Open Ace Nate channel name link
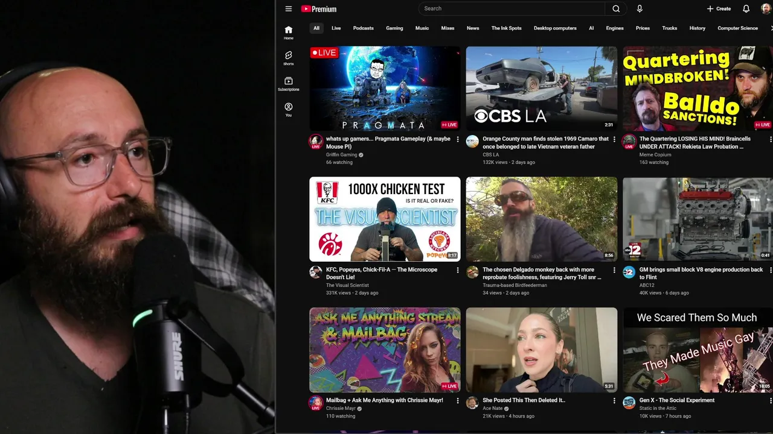The height and width of the screenshot is (434, 773). 493,409
